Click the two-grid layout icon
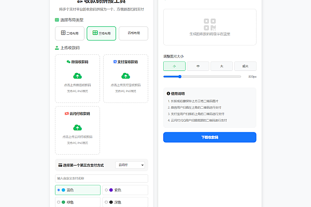The width and height of the screenshot is (311, 207). point(63,33)
